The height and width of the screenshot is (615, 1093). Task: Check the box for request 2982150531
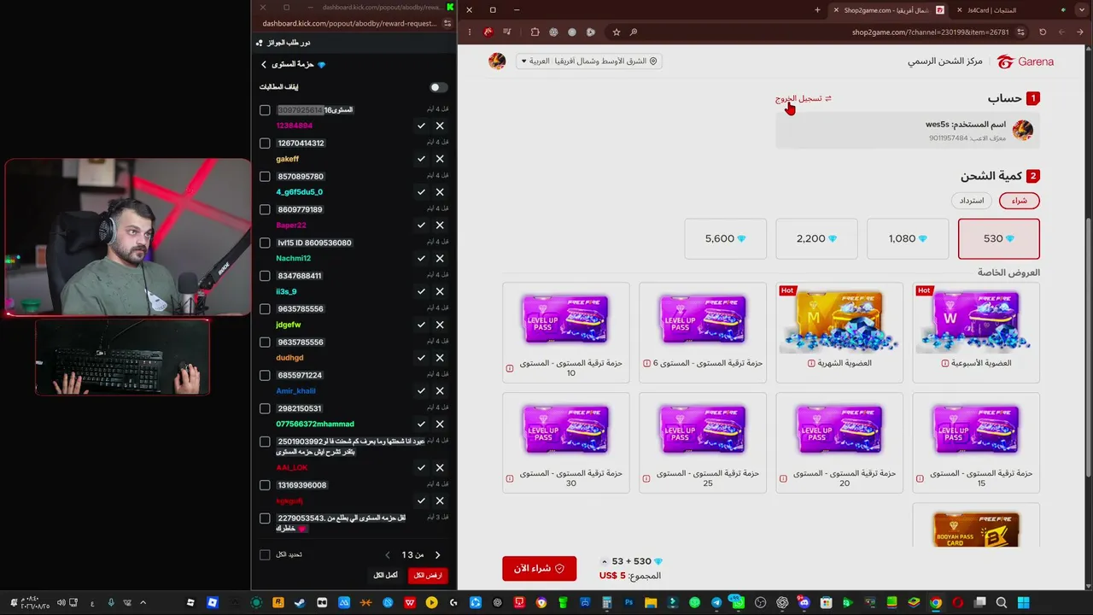click(265, 408)
